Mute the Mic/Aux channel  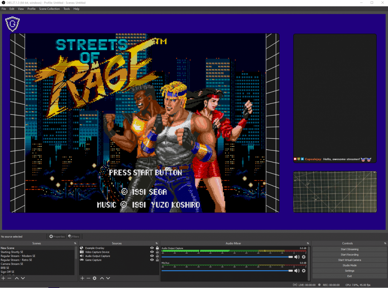click(297, 271)
